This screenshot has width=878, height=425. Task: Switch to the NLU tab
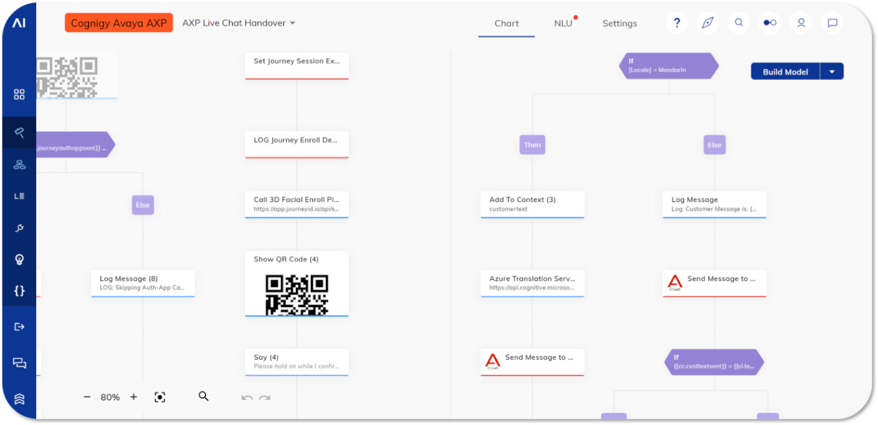tap(562, 23)
